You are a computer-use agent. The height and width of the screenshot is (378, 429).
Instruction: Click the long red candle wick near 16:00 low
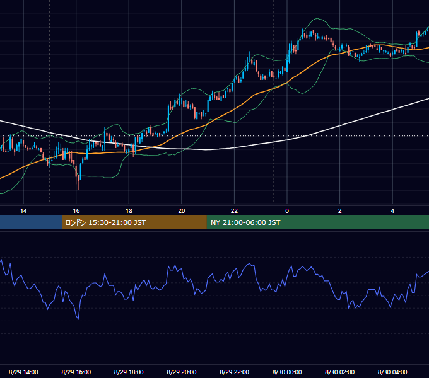[78, 185]
